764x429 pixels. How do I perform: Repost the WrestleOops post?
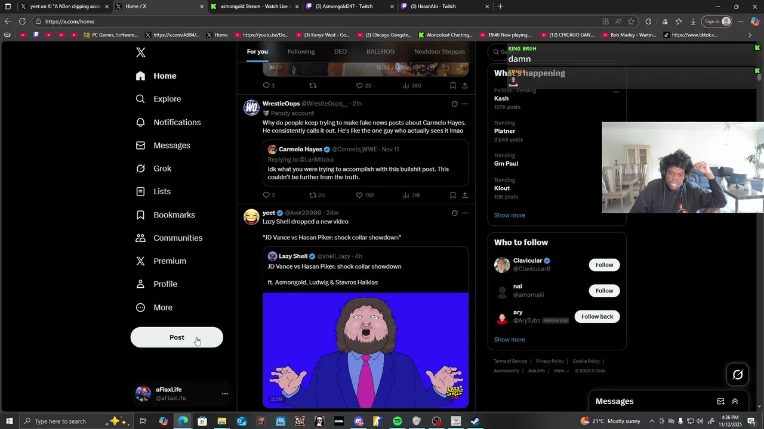(x=316, y=195)
